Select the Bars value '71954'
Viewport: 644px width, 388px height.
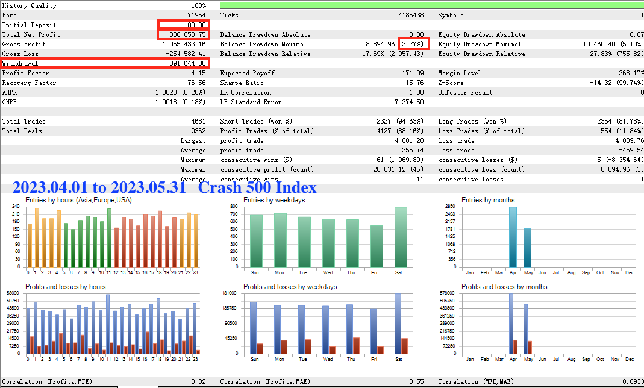click(197, 15)
